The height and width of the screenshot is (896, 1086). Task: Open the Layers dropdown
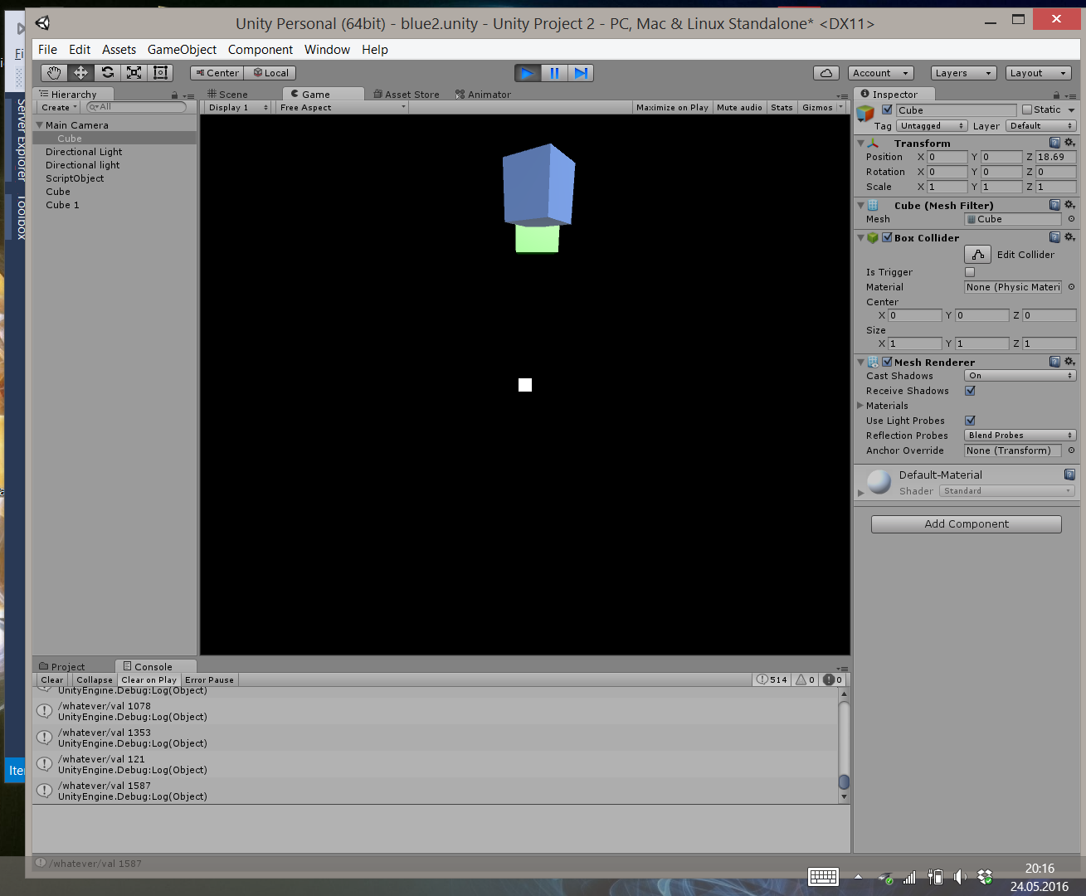[962, 73]
